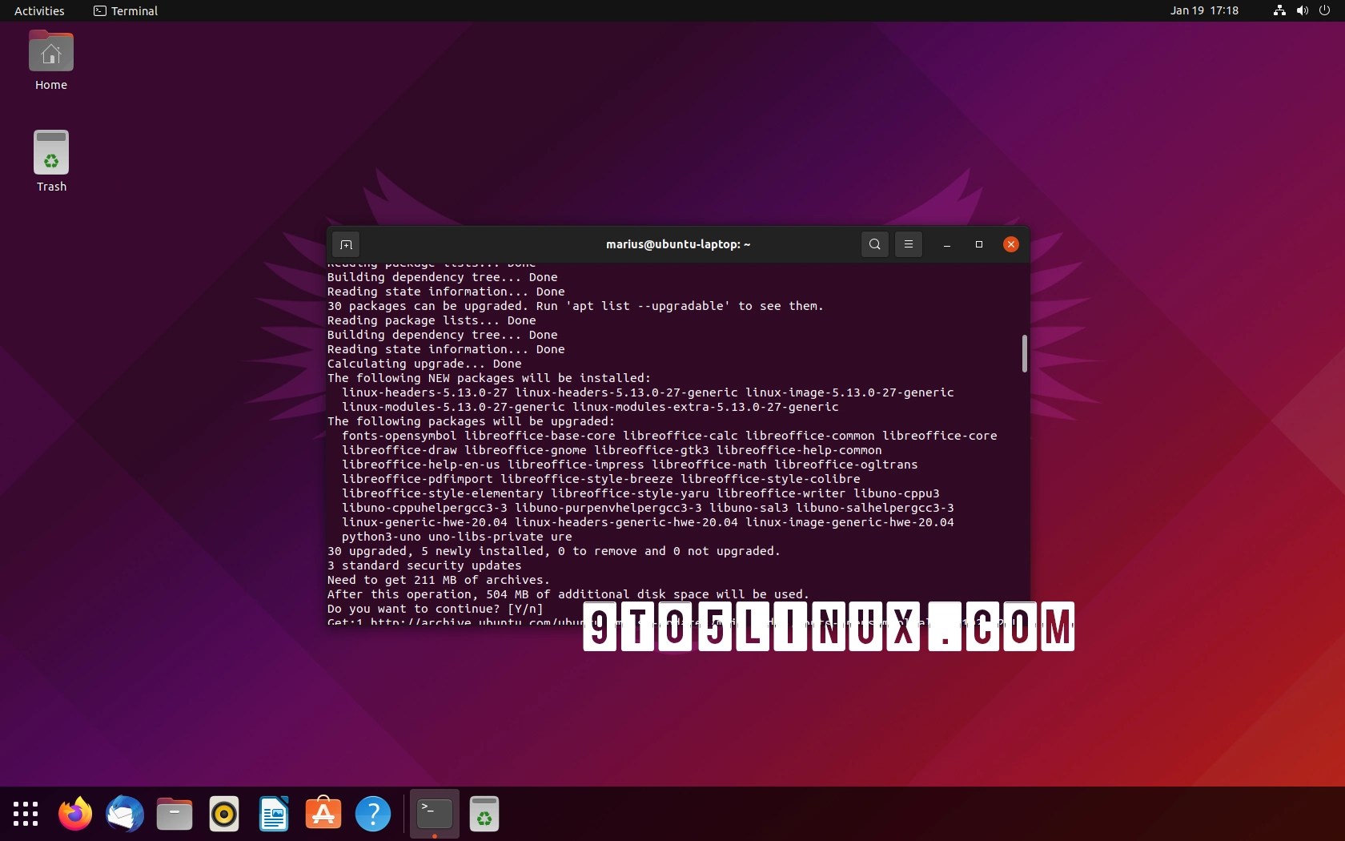This screenshot has width=1345, height=841.
Task: Show all applications via the grid icon
Action: click(26, 814)
